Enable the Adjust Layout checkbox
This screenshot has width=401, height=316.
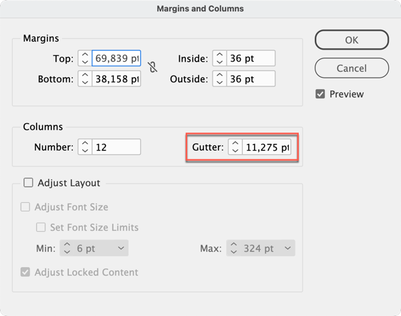click(x=28, y=183)
